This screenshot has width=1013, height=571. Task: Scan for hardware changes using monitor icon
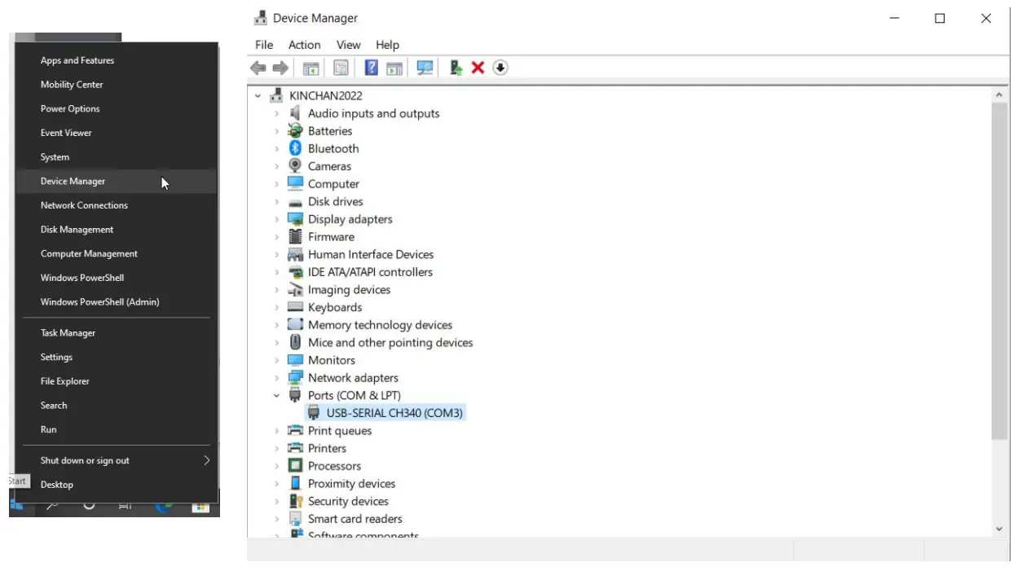[425, 68]
